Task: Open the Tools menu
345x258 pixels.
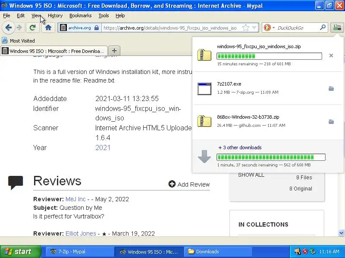Action: tap(103, 15)
